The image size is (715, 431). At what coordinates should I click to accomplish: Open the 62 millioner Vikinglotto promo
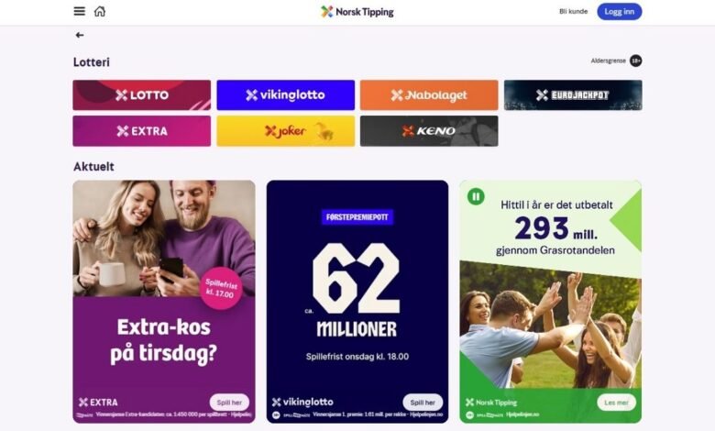point(357,302)
